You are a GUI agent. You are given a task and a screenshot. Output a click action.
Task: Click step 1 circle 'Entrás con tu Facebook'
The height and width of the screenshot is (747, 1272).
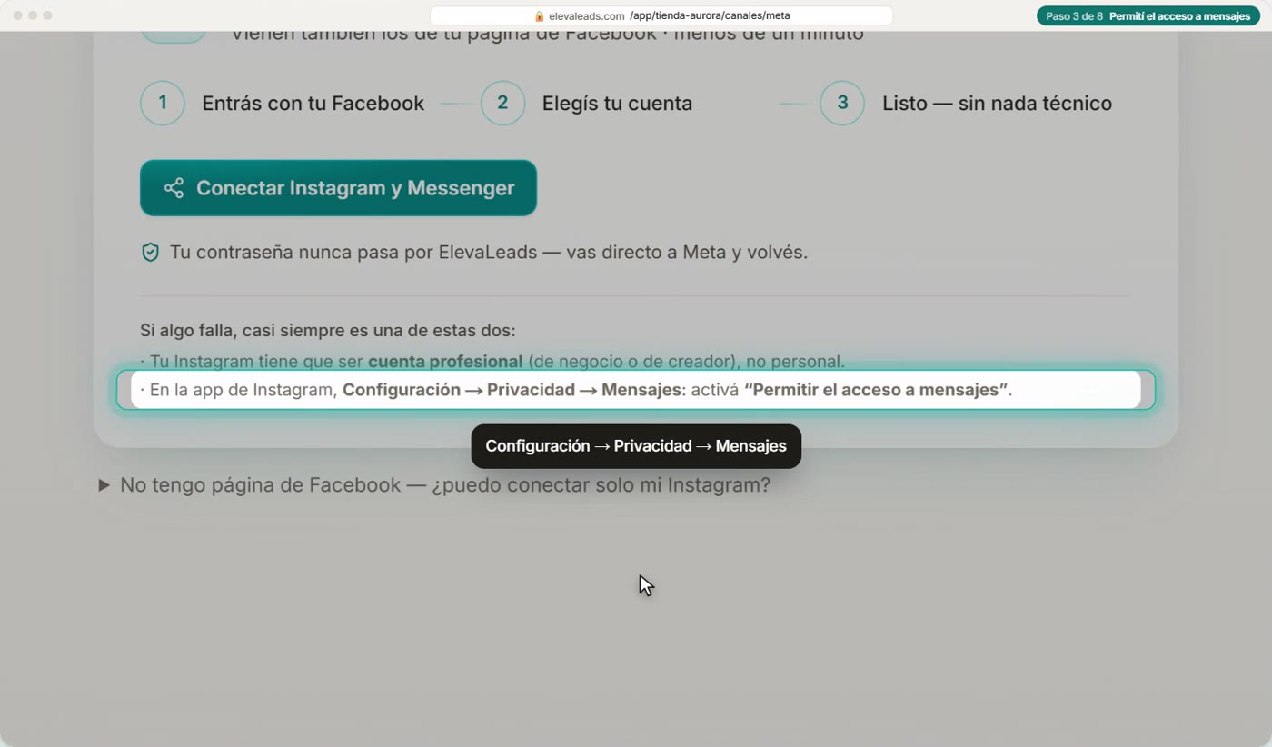click(163, 103)
